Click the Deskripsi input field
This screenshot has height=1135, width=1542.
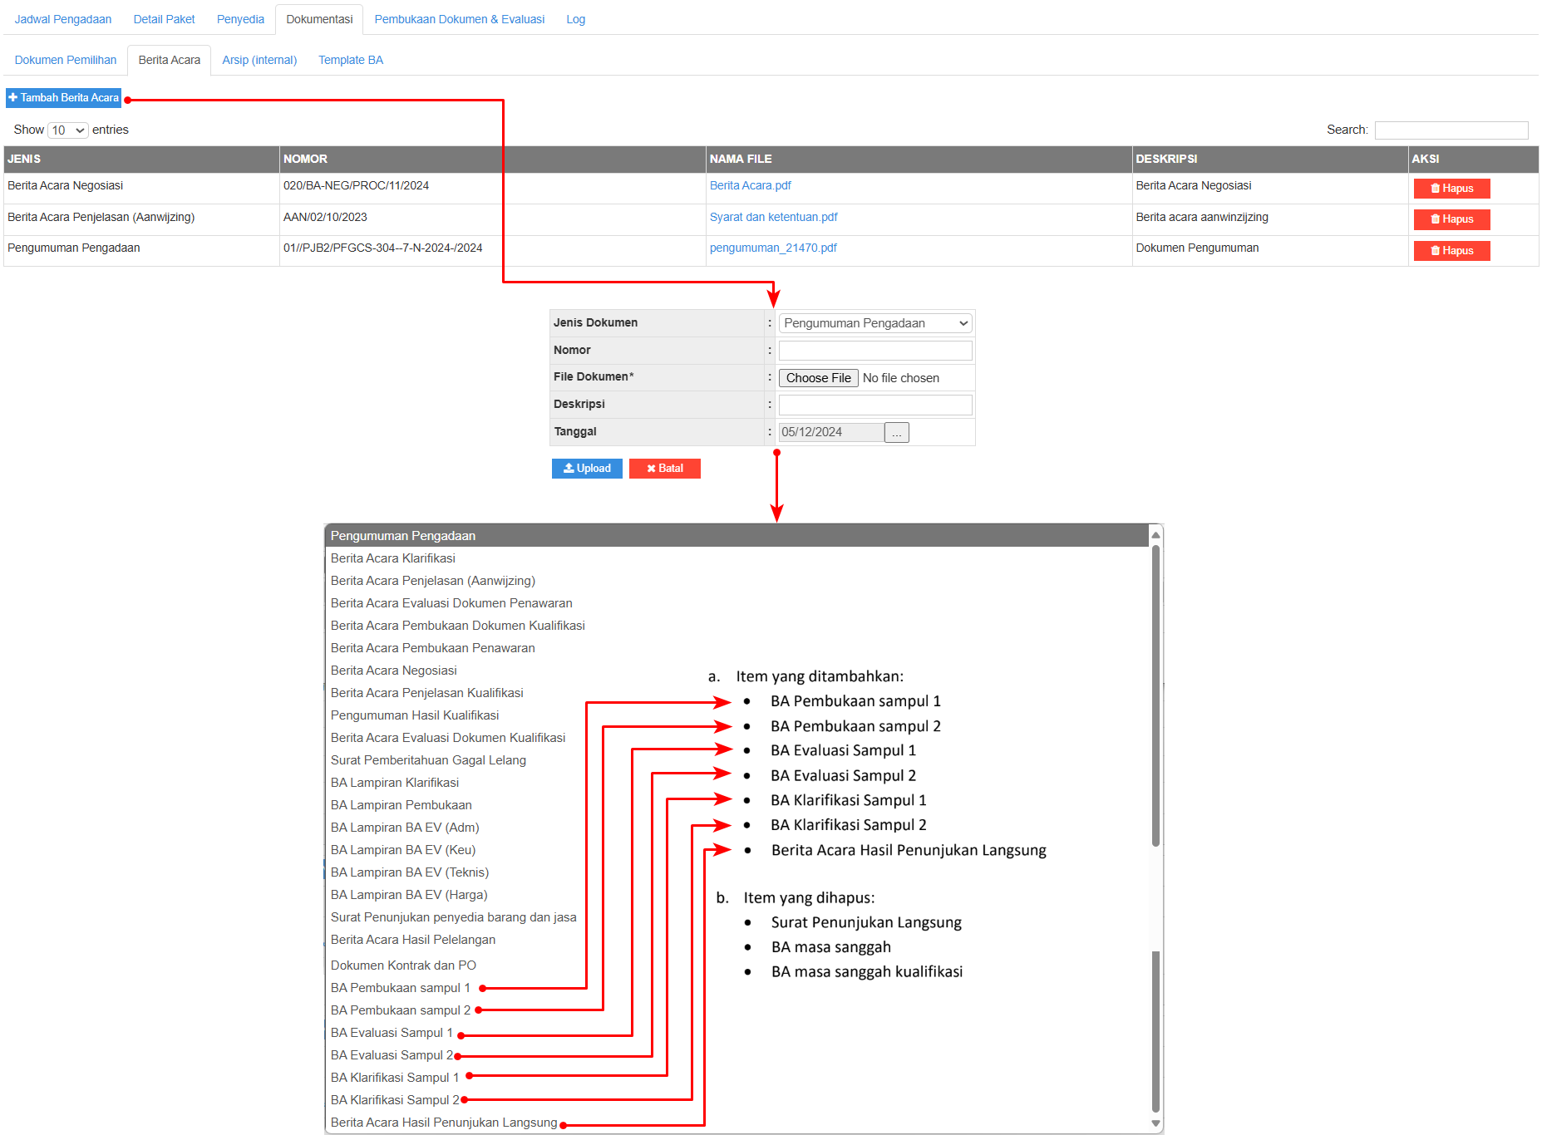(875, 405)
